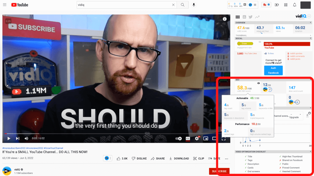The height and width of the screenshot is (176, 314).
Task: Toggle the autoplay switch
Action: click(x=178, y=139)
